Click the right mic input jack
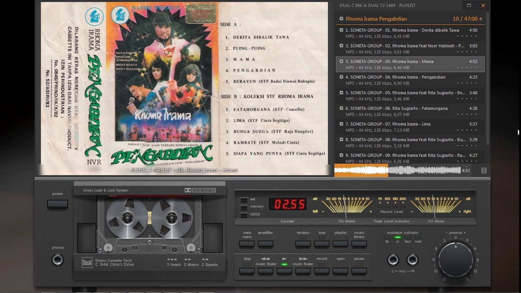 [413, 260]
